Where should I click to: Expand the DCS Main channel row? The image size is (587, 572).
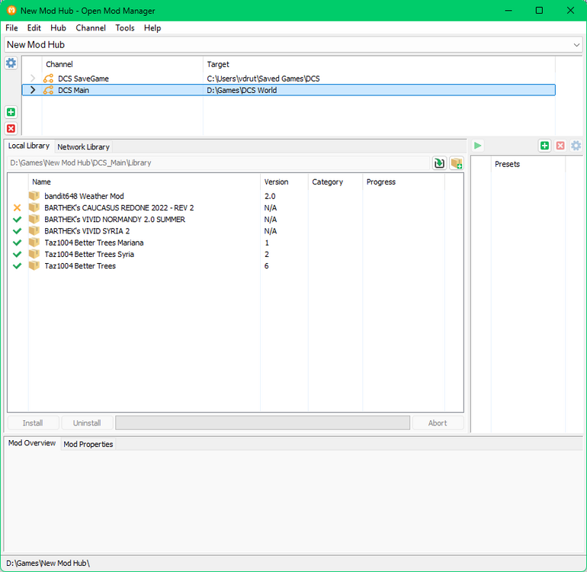(33, 90)
